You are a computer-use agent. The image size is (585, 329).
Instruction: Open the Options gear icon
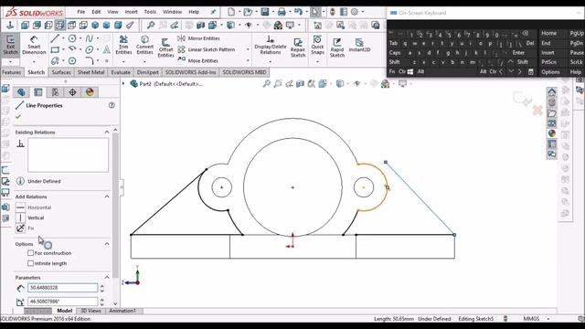355,12
